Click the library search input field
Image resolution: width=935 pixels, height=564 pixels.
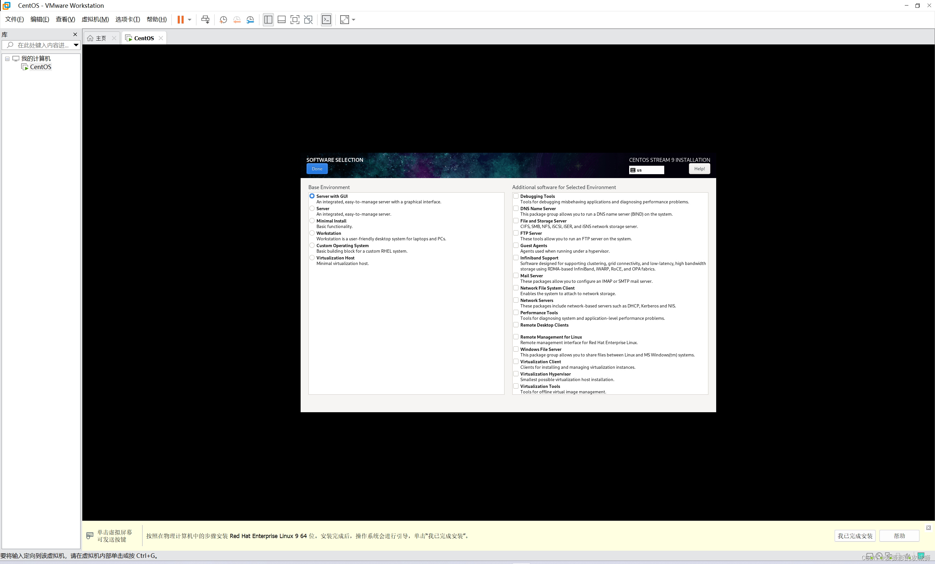[x=43, y=45]
